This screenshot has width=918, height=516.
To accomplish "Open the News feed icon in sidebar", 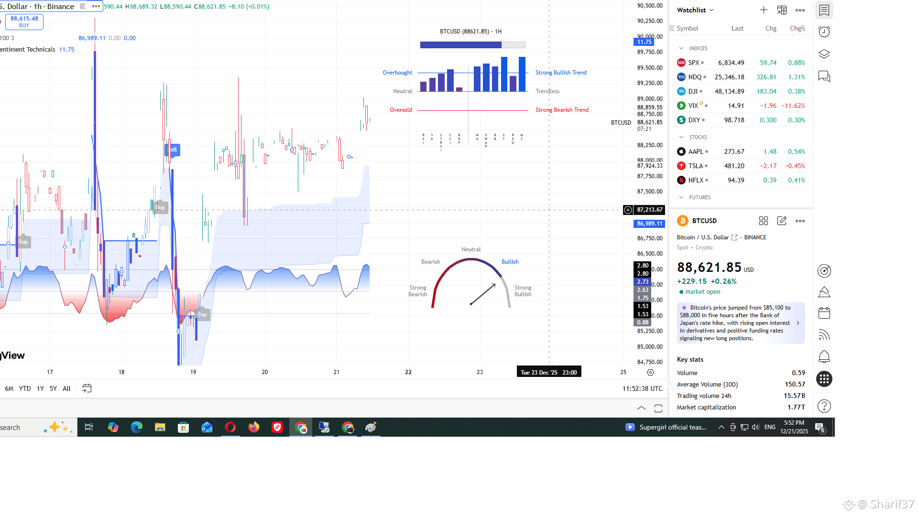I will (824, 335).
